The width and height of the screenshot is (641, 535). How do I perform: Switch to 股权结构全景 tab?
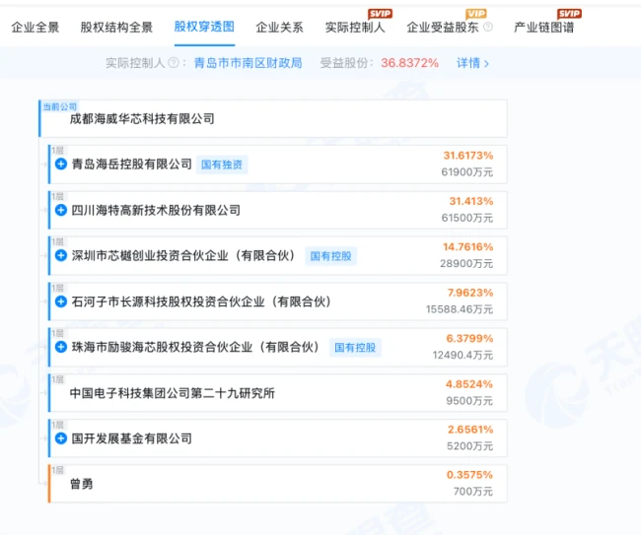116,28
